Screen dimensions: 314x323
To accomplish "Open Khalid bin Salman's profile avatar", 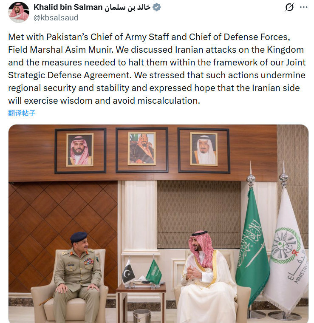I will coord(19,12).
